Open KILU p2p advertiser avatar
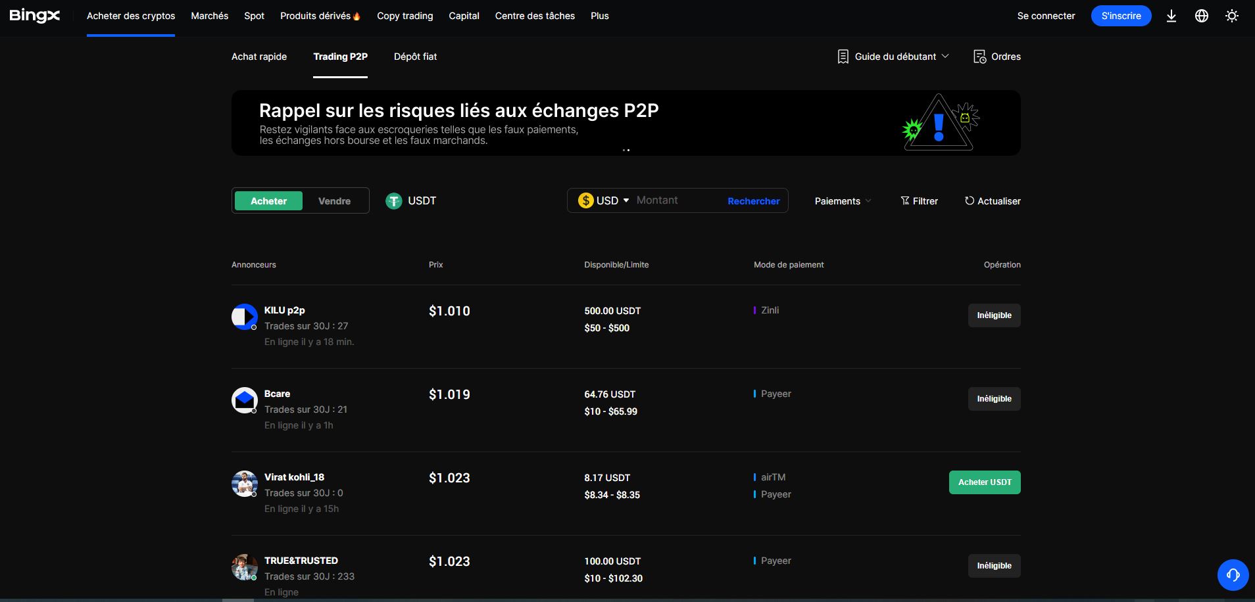 245,317
